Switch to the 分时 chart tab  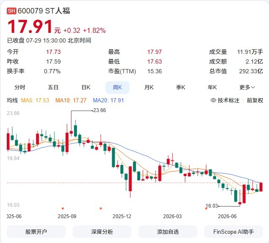click(20, 88)
